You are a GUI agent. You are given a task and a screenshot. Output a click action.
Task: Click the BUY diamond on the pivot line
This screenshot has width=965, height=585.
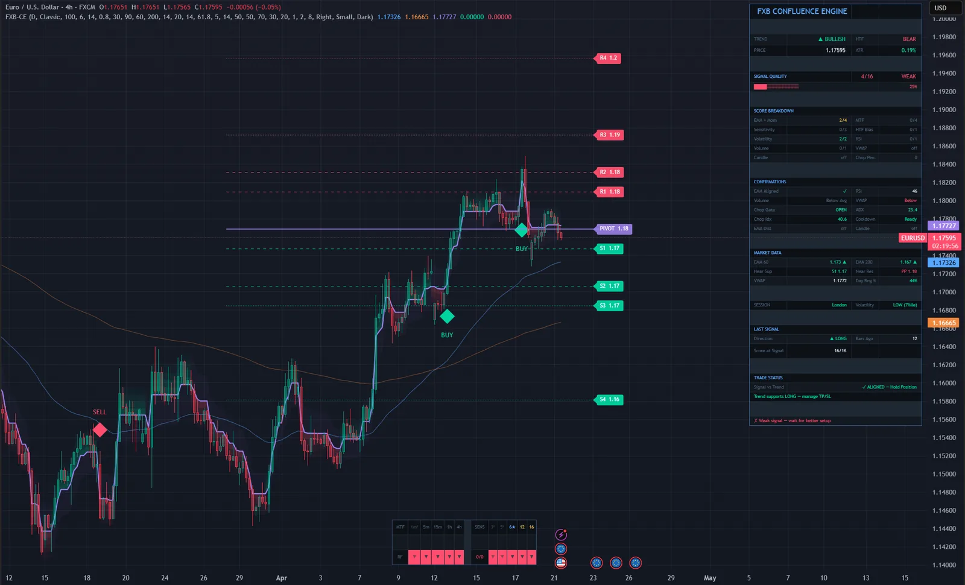(522, 230)
